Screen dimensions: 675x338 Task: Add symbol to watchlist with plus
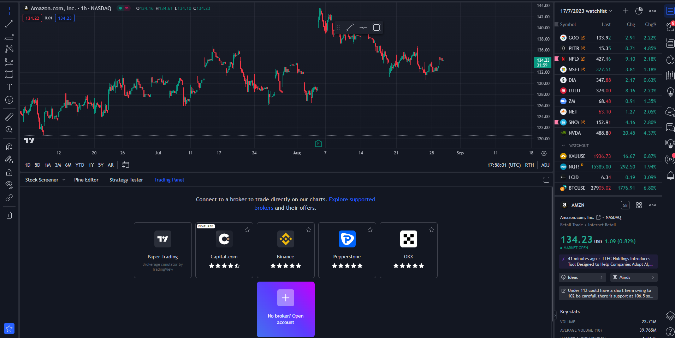point(626,11)
